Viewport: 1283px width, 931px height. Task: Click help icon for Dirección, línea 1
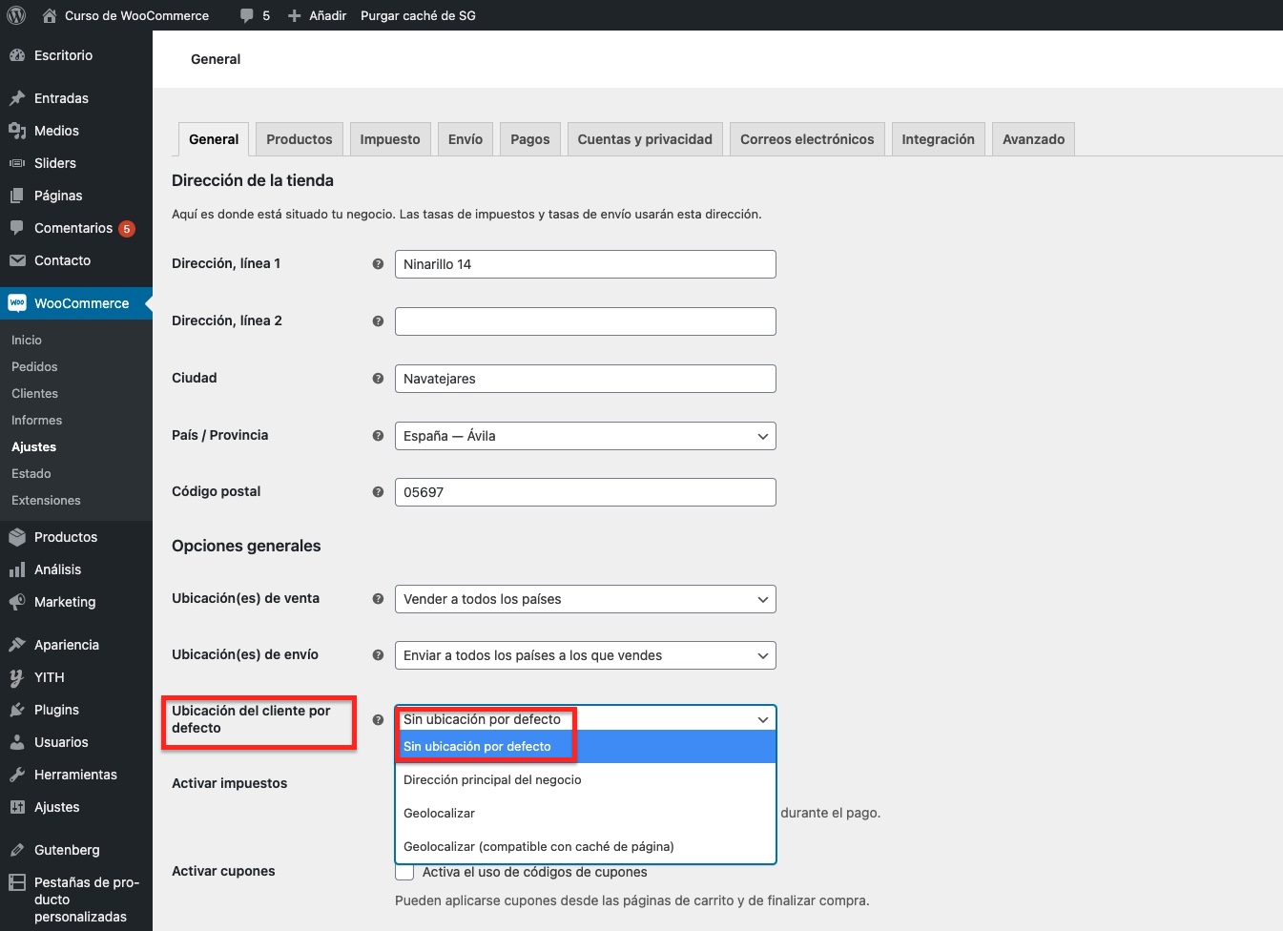click(x=378, y=264)
